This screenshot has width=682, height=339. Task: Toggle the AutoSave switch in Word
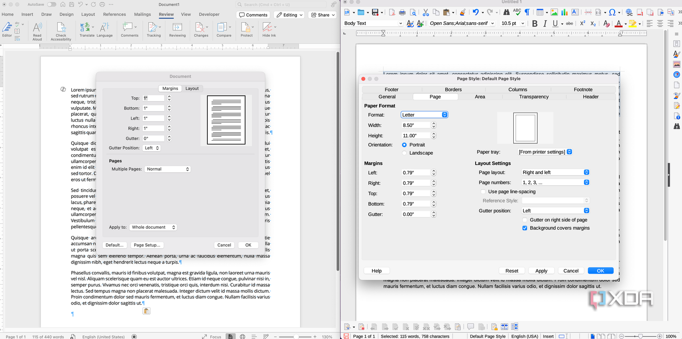(x=52, y=5)
